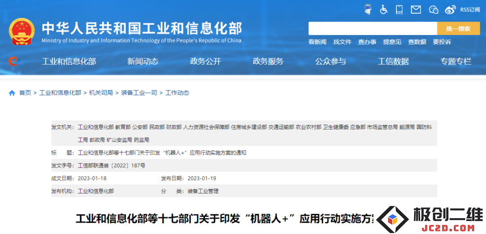486x234 pixels.
Task: Click 发布机构 value 工业和信息化部
Action: click(x=96, y=191)
